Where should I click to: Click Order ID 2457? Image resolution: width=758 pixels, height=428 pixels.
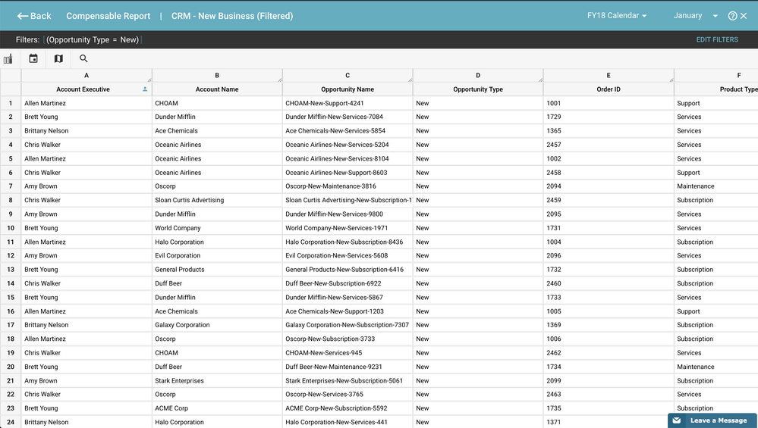[609, 145]
